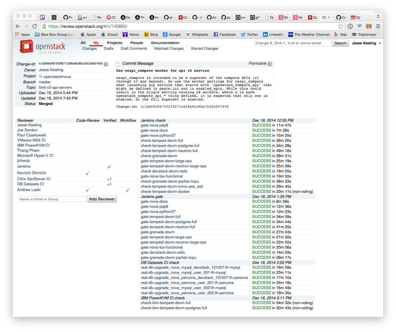Open the Documentation menu

point(165,43)
